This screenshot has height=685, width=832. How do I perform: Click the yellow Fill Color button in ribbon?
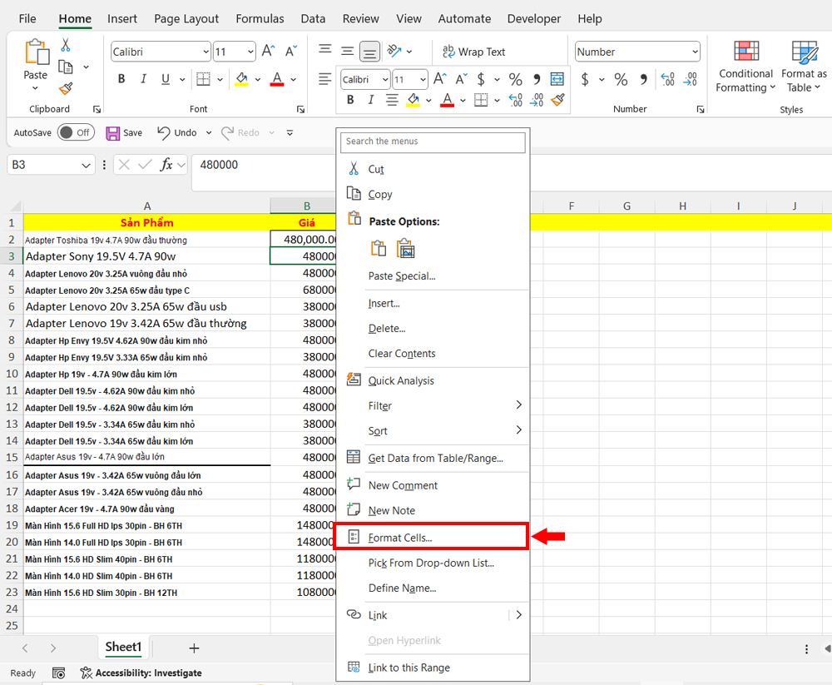point(241,80)
